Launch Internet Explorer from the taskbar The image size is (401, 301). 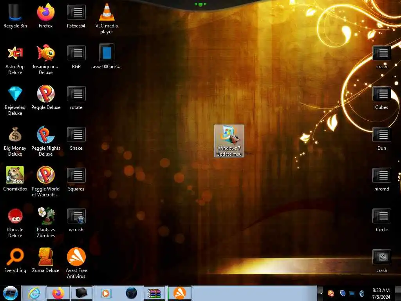(x=34, y=293)
